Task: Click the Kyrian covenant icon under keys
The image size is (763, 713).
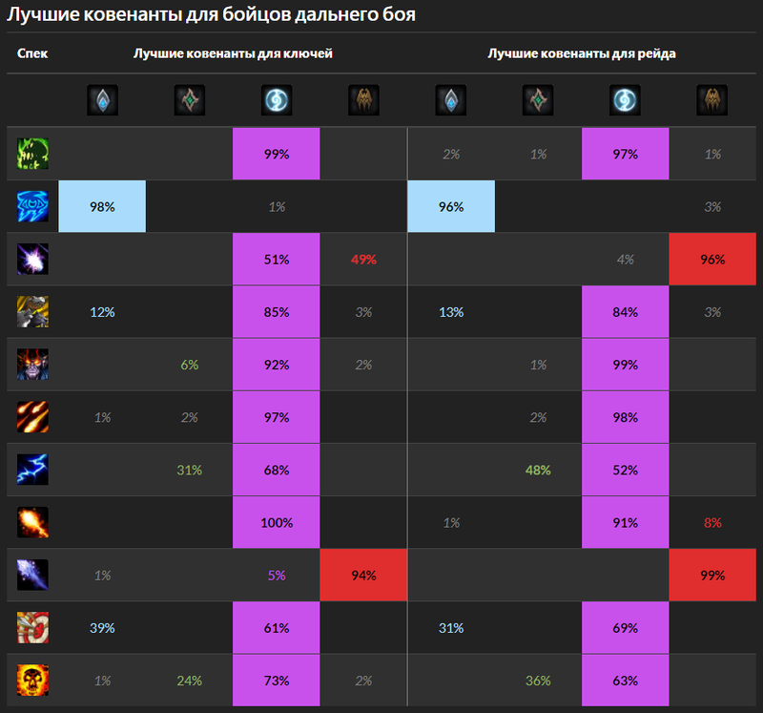Action: (102, 99)
